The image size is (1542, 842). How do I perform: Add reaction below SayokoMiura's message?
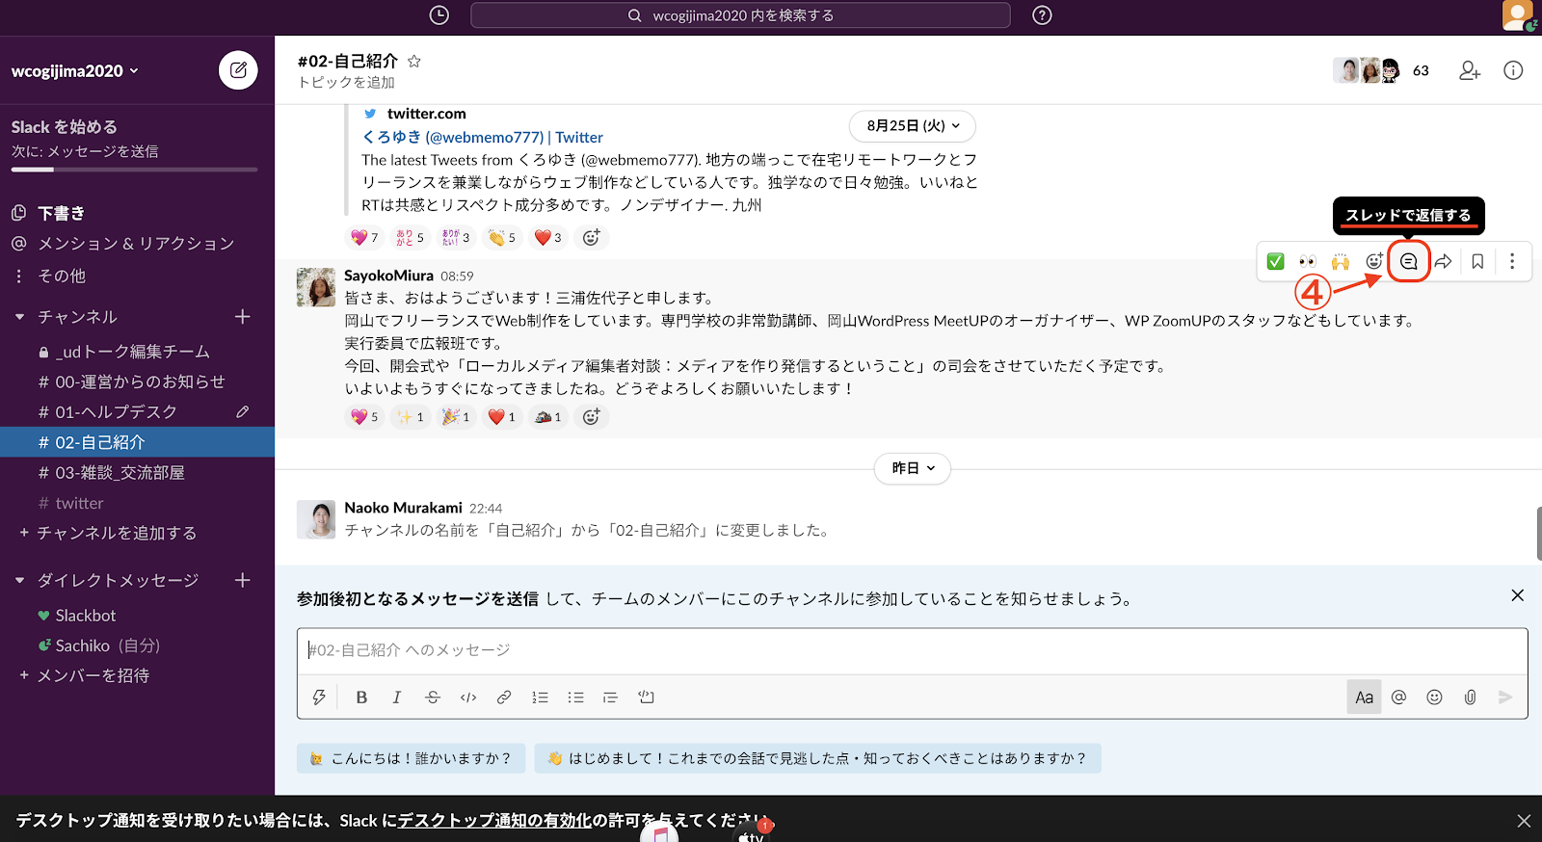pyautogui.click(x=592, y=416)
